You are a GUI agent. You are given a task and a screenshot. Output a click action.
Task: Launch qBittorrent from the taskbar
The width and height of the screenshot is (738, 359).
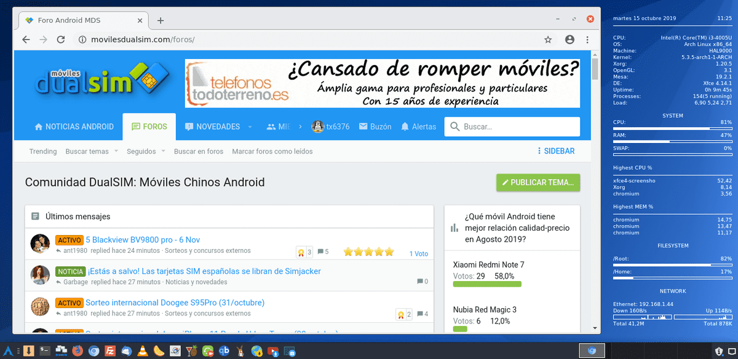coord(224,351)
